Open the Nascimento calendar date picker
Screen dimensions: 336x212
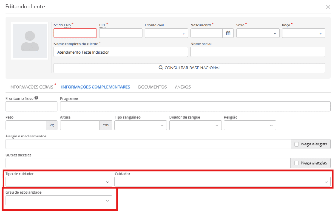click(228, 33)
